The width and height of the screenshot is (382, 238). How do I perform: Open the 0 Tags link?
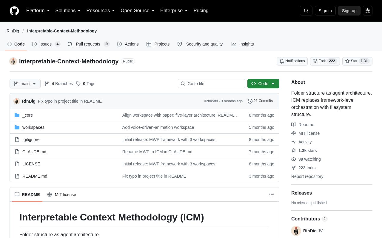click(x=86, y=84)
